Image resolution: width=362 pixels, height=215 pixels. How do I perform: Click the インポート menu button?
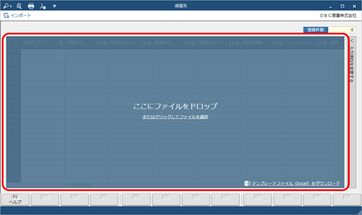(18, 16)
